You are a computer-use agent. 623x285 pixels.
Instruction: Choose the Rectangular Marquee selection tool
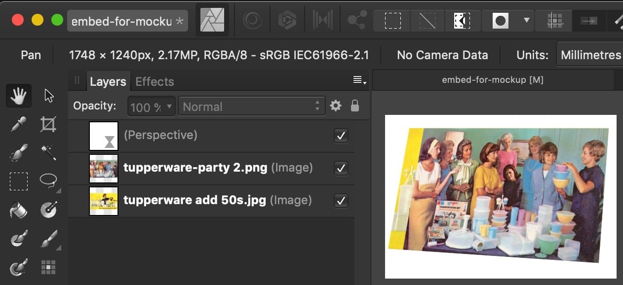click(x=18, y=181)
